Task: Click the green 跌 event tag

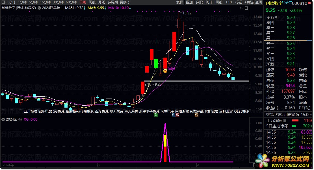Action: coord(156,115)
